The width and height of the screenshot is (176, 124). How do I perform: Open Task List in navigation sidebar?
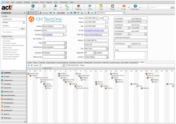[13, 88]
